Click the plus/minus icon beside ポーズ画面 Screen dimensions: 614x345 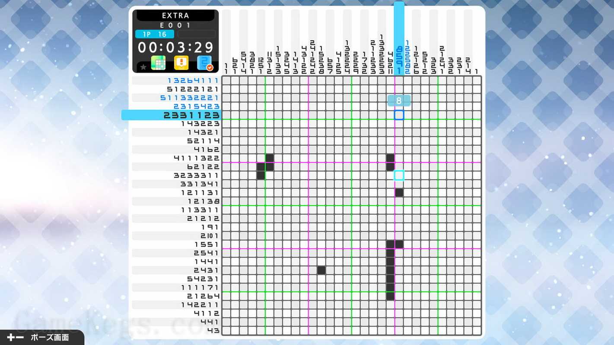point(15,337)
